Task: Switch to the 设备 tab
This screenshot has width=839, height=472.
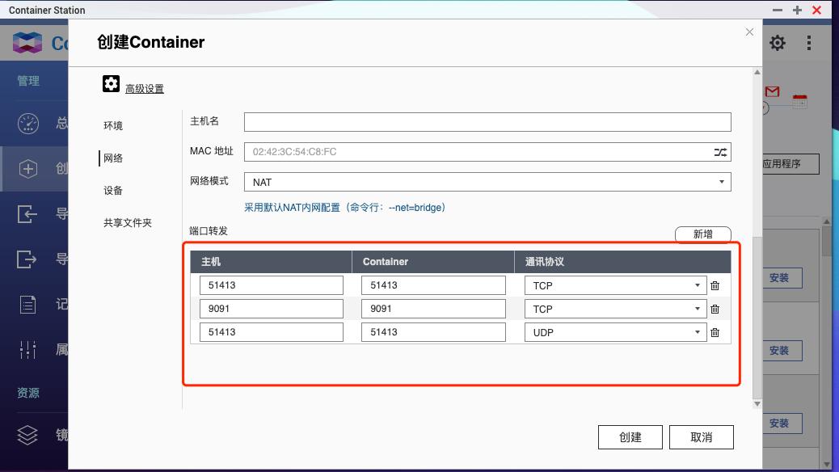Action: (x=112, y=190)
